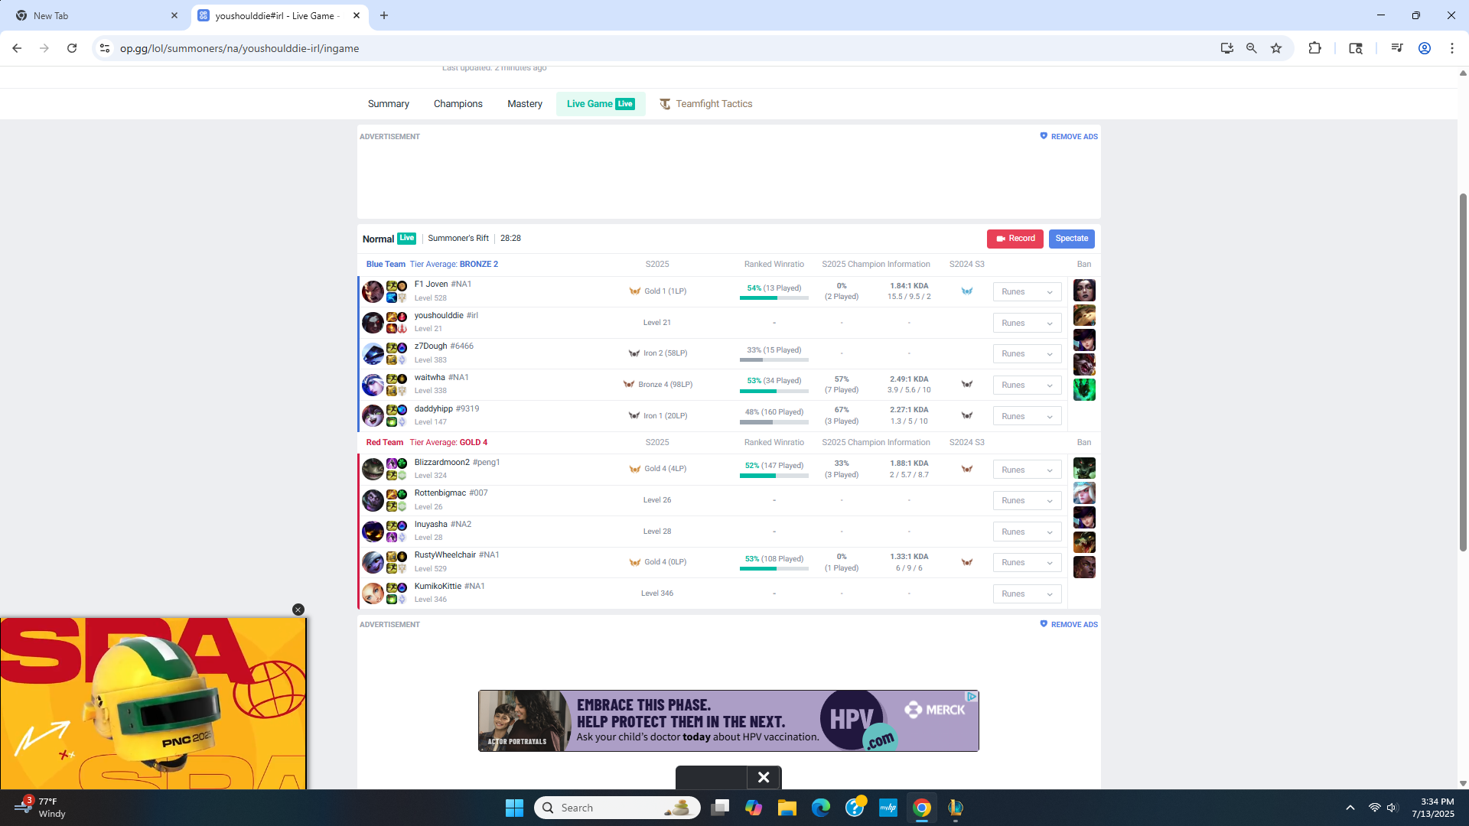Open the Windows Start menu
Screen dimensions: 1469x826
[514, 808]
